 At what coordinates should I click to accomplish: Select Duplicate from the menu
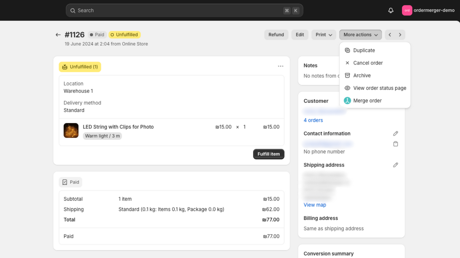(375, 50)
